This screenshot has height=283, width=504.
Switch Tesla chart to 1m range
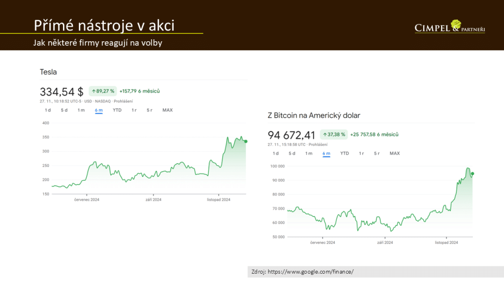[x=81, y=110]
